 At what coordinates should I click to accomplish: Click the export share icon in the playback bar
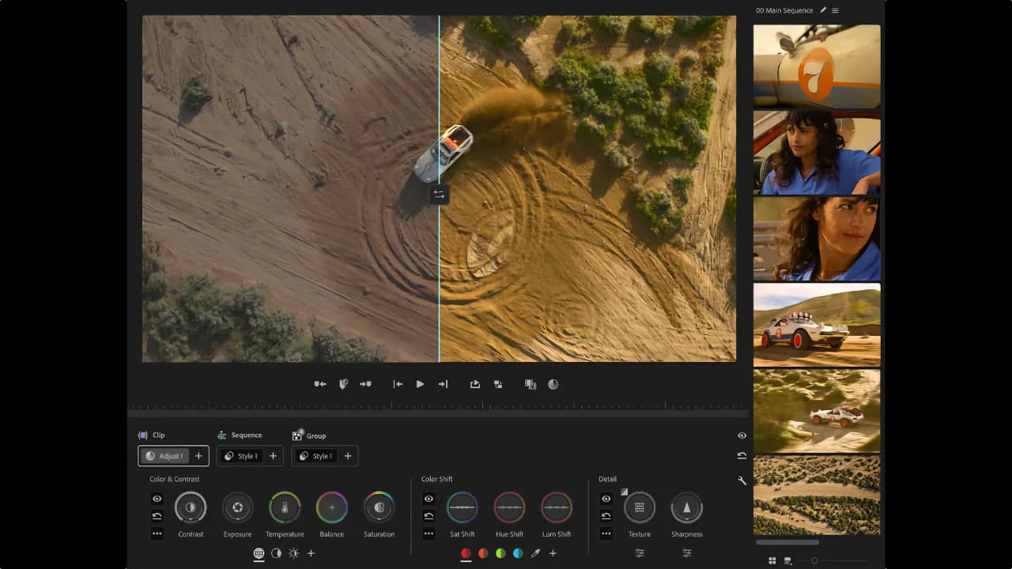click(474, 384)
